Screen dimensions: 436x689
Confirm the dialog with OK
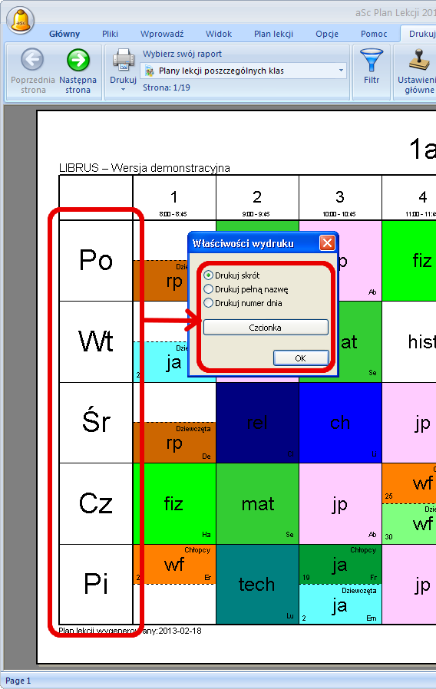coord(301,358)
